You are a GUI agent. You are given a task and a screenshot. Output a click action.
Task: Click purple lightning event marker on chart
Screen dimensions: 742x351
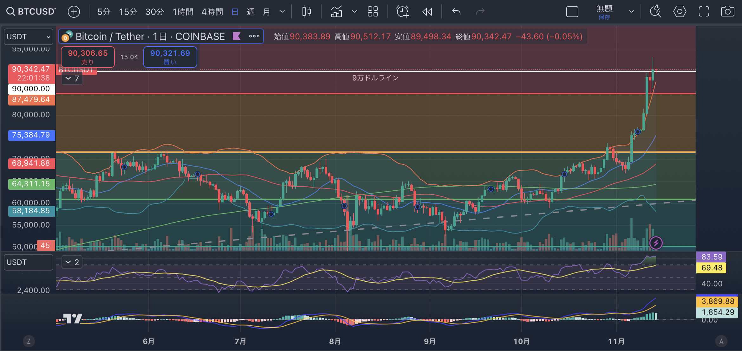[656, 243]
